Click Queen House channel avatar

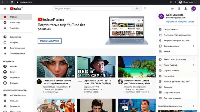coord(39,82)
